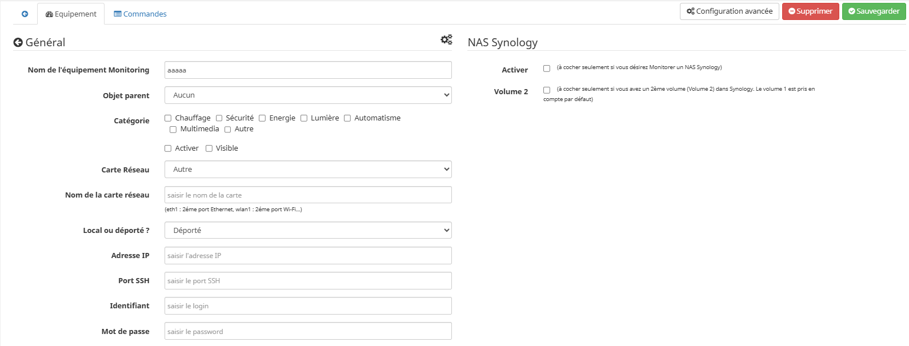
Task: Click the green Sauvegarder button
Action: click(x=874, y=11)
